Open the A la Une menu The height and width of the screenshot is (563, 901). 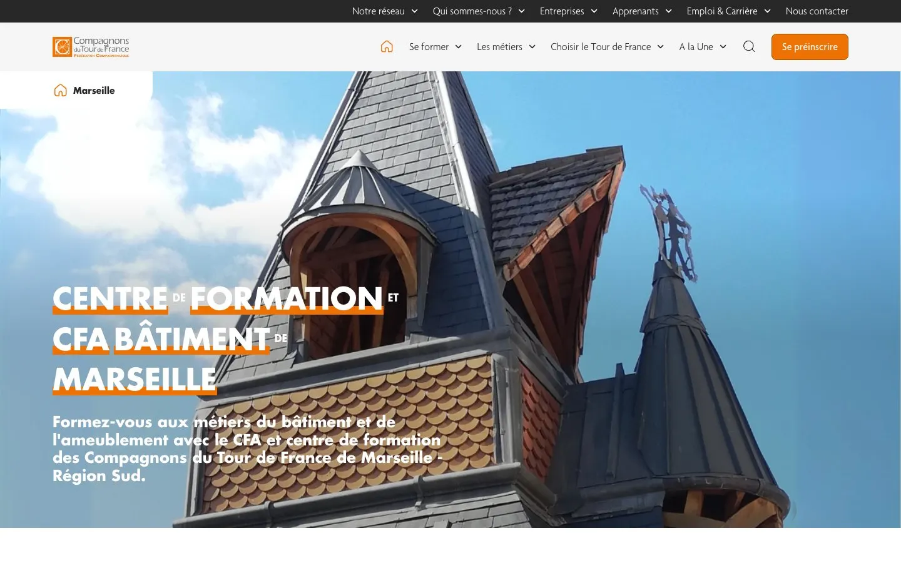(x=696, y=47)
